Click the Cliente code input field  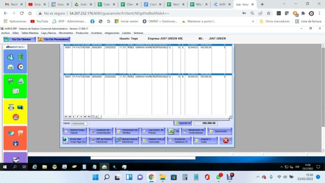point(79,123)
